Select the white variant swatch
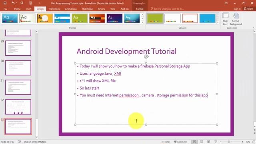The height and width of the screenshot is (144, 256). point(172,18)
